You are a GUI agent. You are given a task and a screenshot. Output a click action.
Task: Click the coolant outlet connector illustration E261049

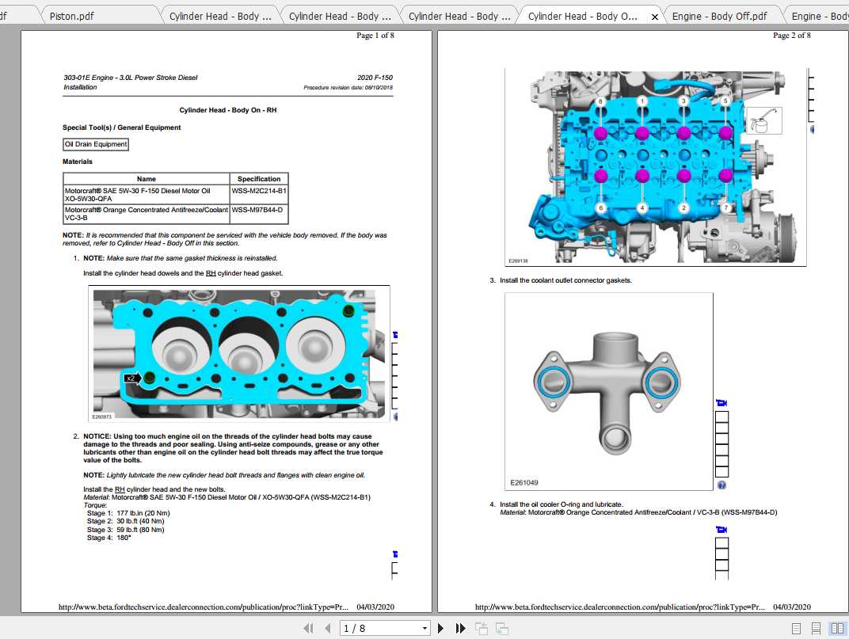[x=608, y=391]
